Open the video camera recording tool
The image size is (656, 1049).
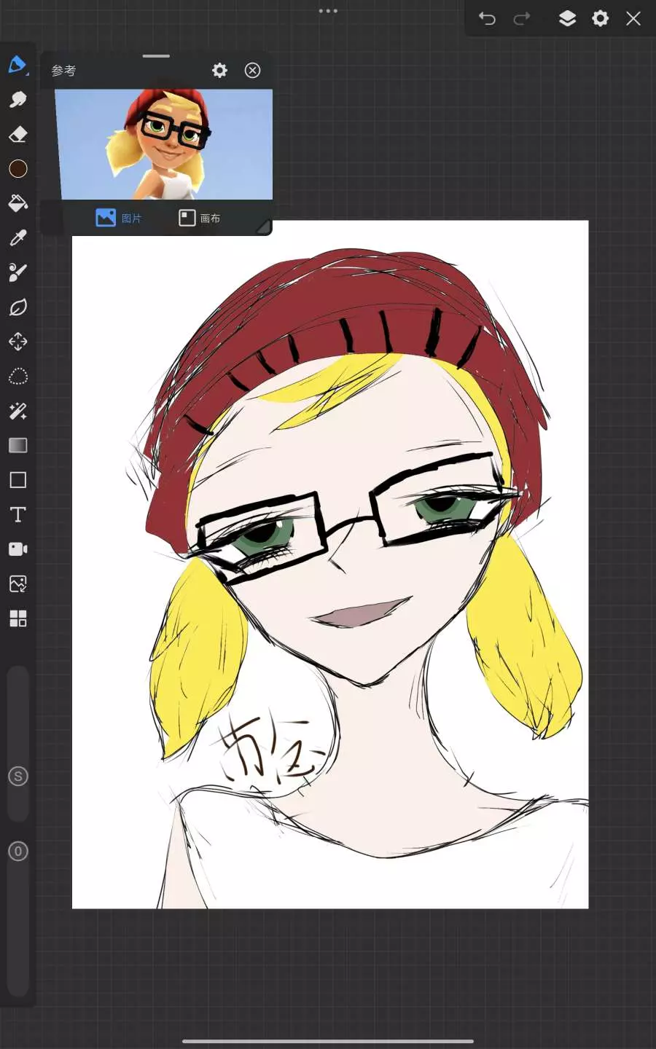point(17,549)
